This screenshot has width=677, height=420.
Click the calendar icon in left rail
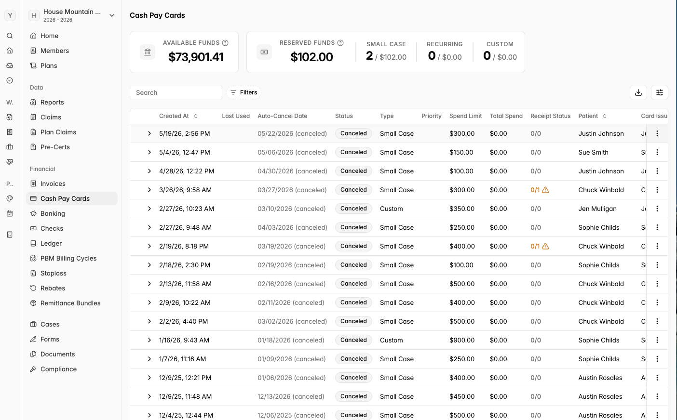[10, 213]
